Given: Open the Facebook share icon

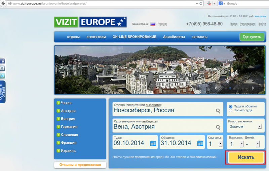Looking at the screenshot, I should pos(3,61).
